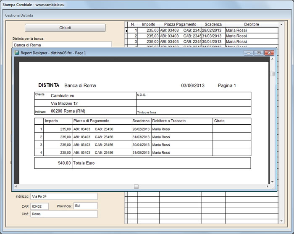Click the current-row marker in grid

[126, 31]
